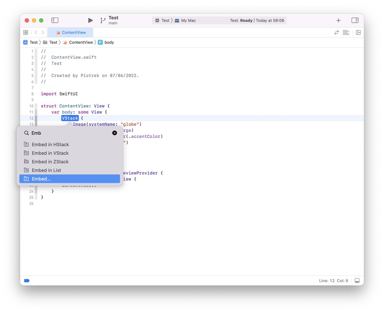Click the Line: 12 Col: 9 indicator
The width and height of the screenshot is (384, 312).
click(333, 281)
